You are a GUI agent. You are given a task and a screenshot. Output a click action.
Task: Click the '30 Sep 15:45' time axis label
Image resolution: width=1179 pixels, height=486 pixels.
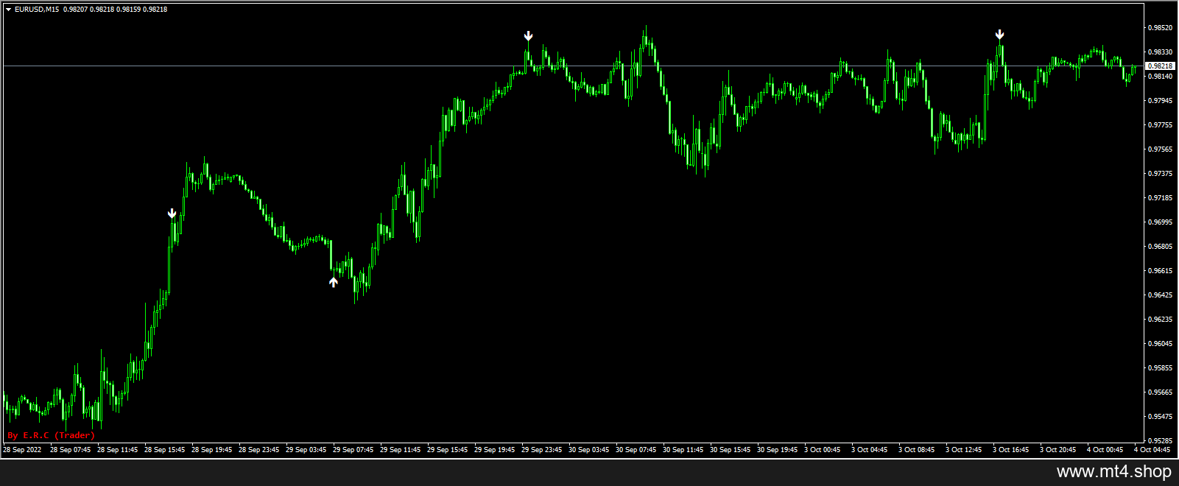pos(730,450)
